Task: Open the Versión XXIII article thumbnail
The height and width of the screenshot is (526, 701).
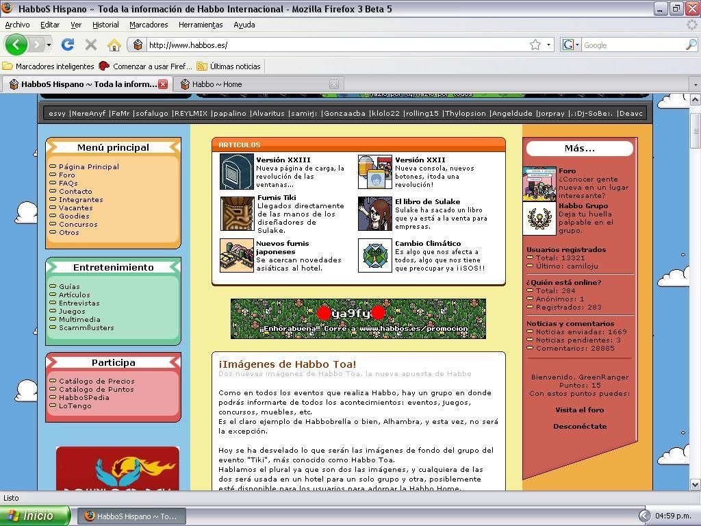Action: click(236, 171)
